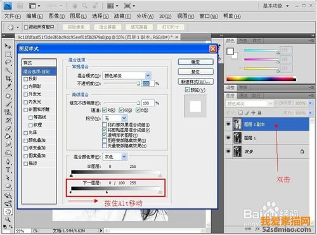Select the Move tool in toolbox
The height and width of the screenshot is (235, 317).
[x=8, y=46]
